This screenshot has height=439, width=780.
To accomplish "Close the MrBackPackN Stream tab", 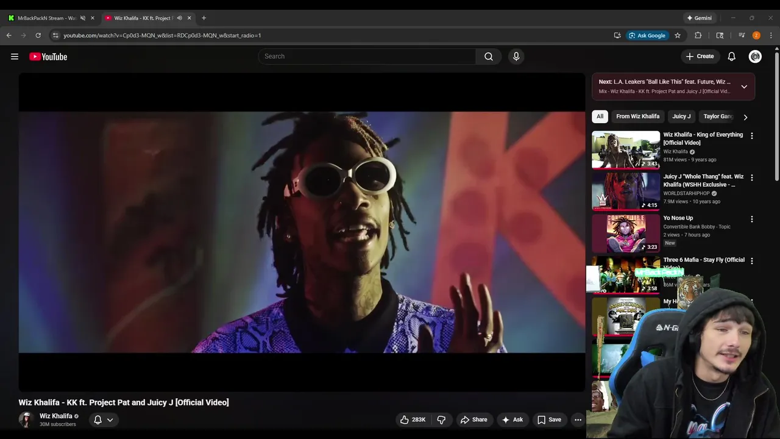I will click(93, 18).
